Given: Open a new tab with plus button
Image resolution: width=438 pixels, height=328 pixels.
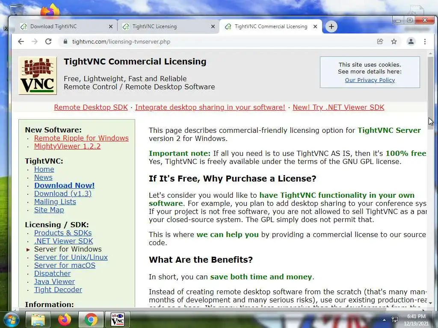Looking at the screenshot, I should point(331,26).
